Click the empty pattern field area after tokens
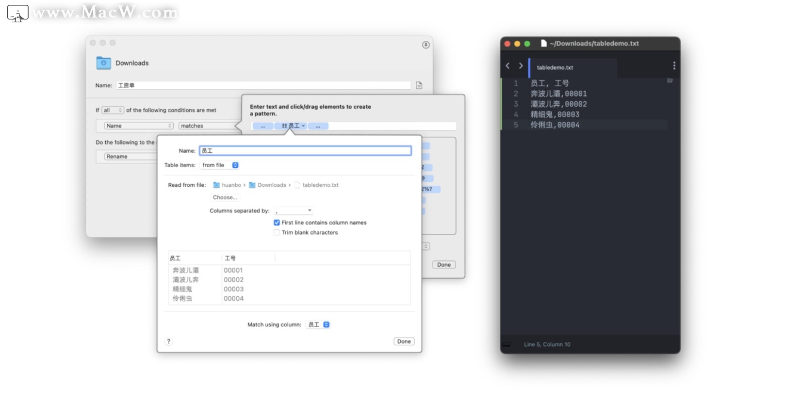 click(392, 126)
